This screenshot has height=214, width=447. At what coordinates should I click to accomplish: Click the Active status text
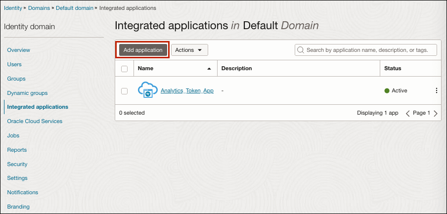pyautogui.click(x=400, y=90)
